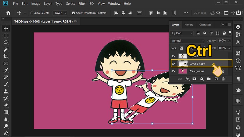
Task: Open the Filter menu
Action: [82, 4]
